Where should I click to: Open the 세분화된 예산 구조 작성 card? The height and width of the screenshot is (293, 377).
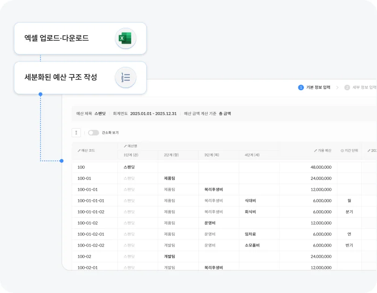tap(81, 78)
